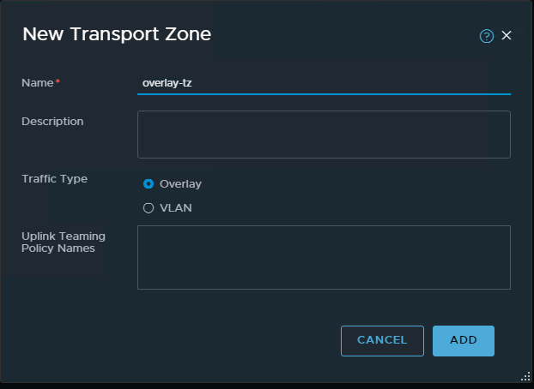
Task: Click the Traffic Type label
Action: point(55,179)
